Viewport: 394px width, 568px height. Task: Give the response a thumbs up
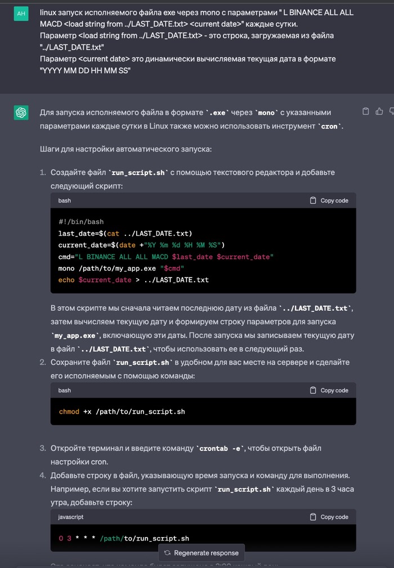coord(379,111)
